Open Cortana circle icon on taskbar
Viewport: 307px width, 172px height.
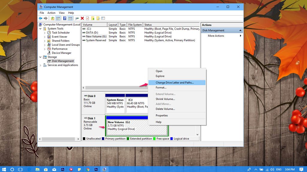(x=12, y=169)
